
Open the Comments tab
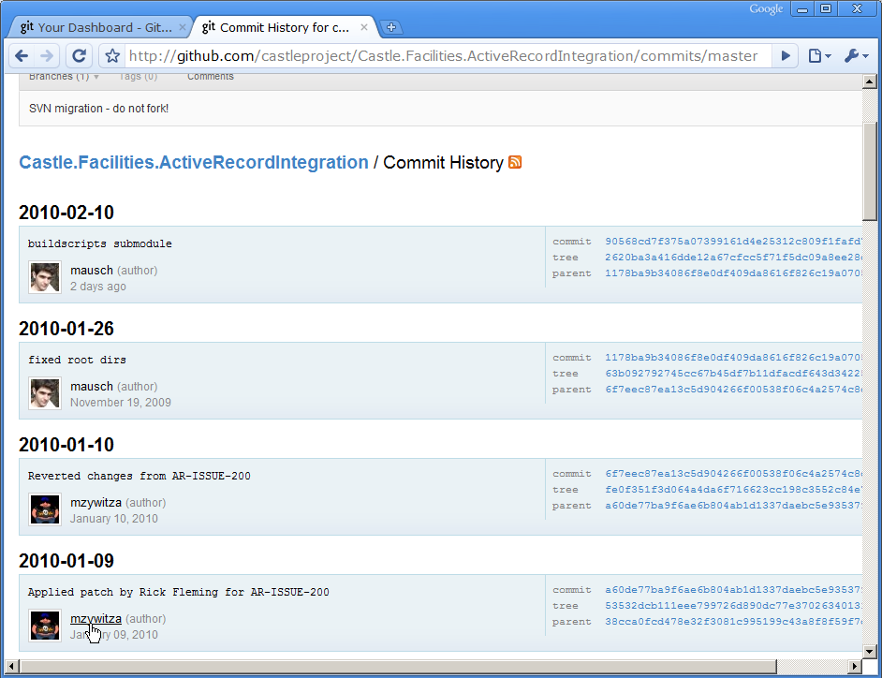click(211, 77)
